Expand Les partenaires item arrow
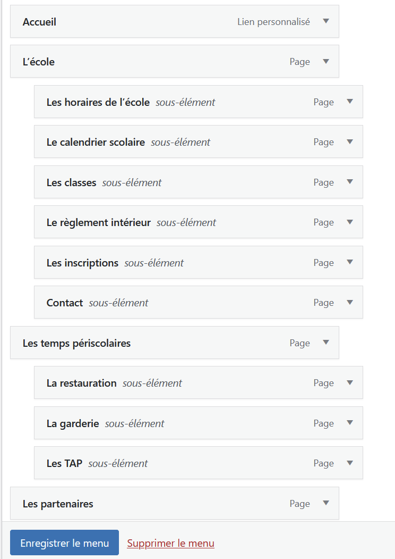Image resolution: width=395 pixels, height=559 pixels. click(x=325, y=503)
